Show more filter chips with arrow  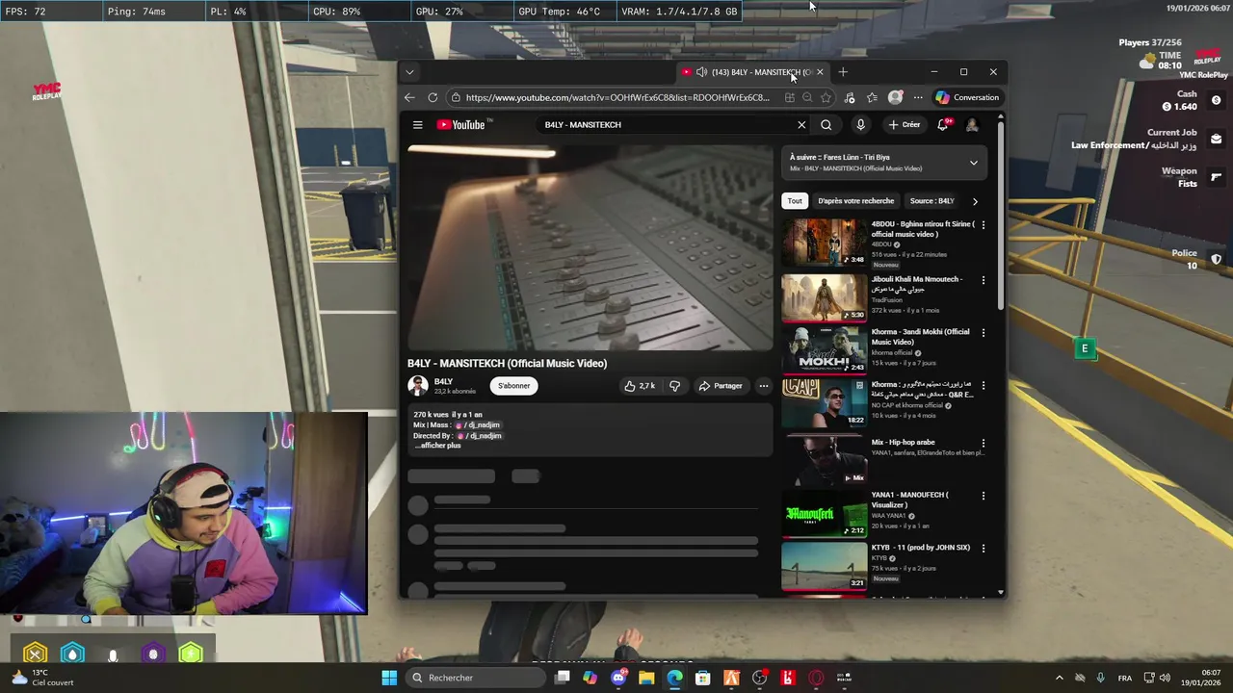pyautogui.click(x=975, y=201)
